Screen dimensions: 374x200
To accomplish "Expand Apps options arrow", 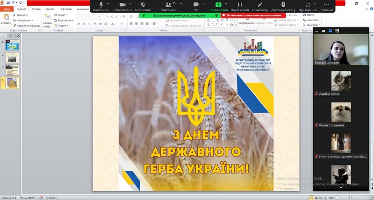I will (314, 4).
